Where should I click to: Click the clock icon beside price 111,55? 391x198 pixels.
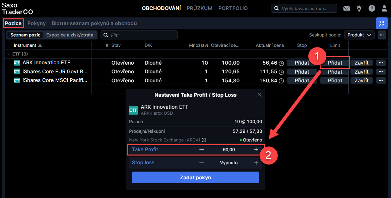coord(281,72)
